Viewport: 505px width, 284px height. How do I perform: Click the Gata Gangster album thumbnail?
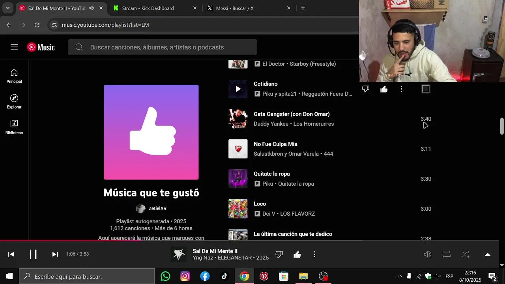[238, 119]
